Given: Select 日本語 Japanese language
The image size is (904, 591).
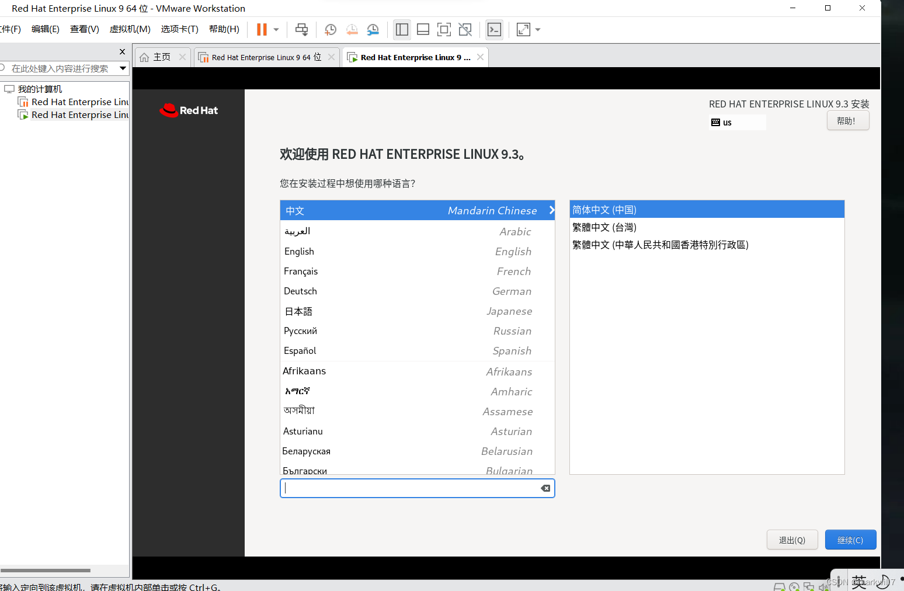Looking at the screenshot, I should (417, 311).
